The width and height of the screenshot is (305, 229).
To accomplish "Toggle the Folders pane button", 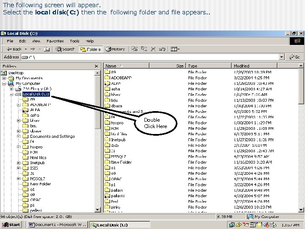I will pos(91,49).
